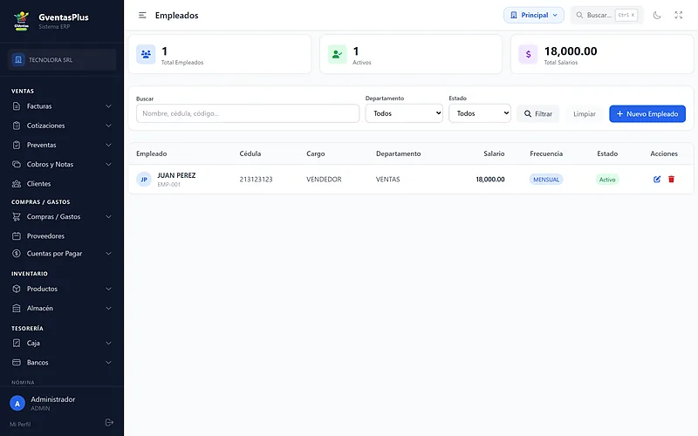Open the Mi Perfil link

click(20, 425)
